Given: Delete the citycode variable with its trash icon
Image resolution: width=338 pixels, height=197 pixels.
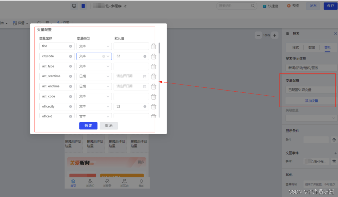Looking at the screenshot, I should click(x=153, y=56).
